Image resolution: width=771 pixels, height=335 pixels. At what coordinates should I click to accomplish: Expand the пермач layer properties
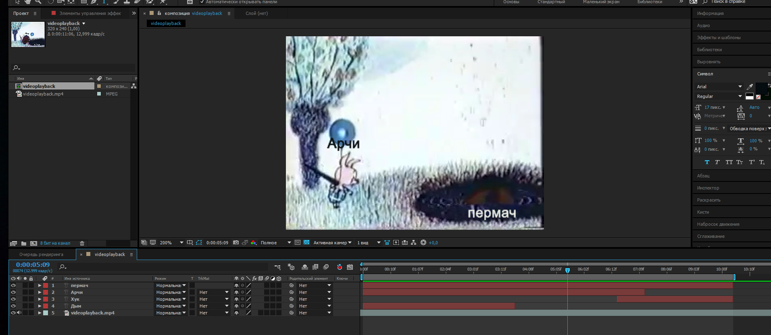pyautogui.click(x=40, y=285)
